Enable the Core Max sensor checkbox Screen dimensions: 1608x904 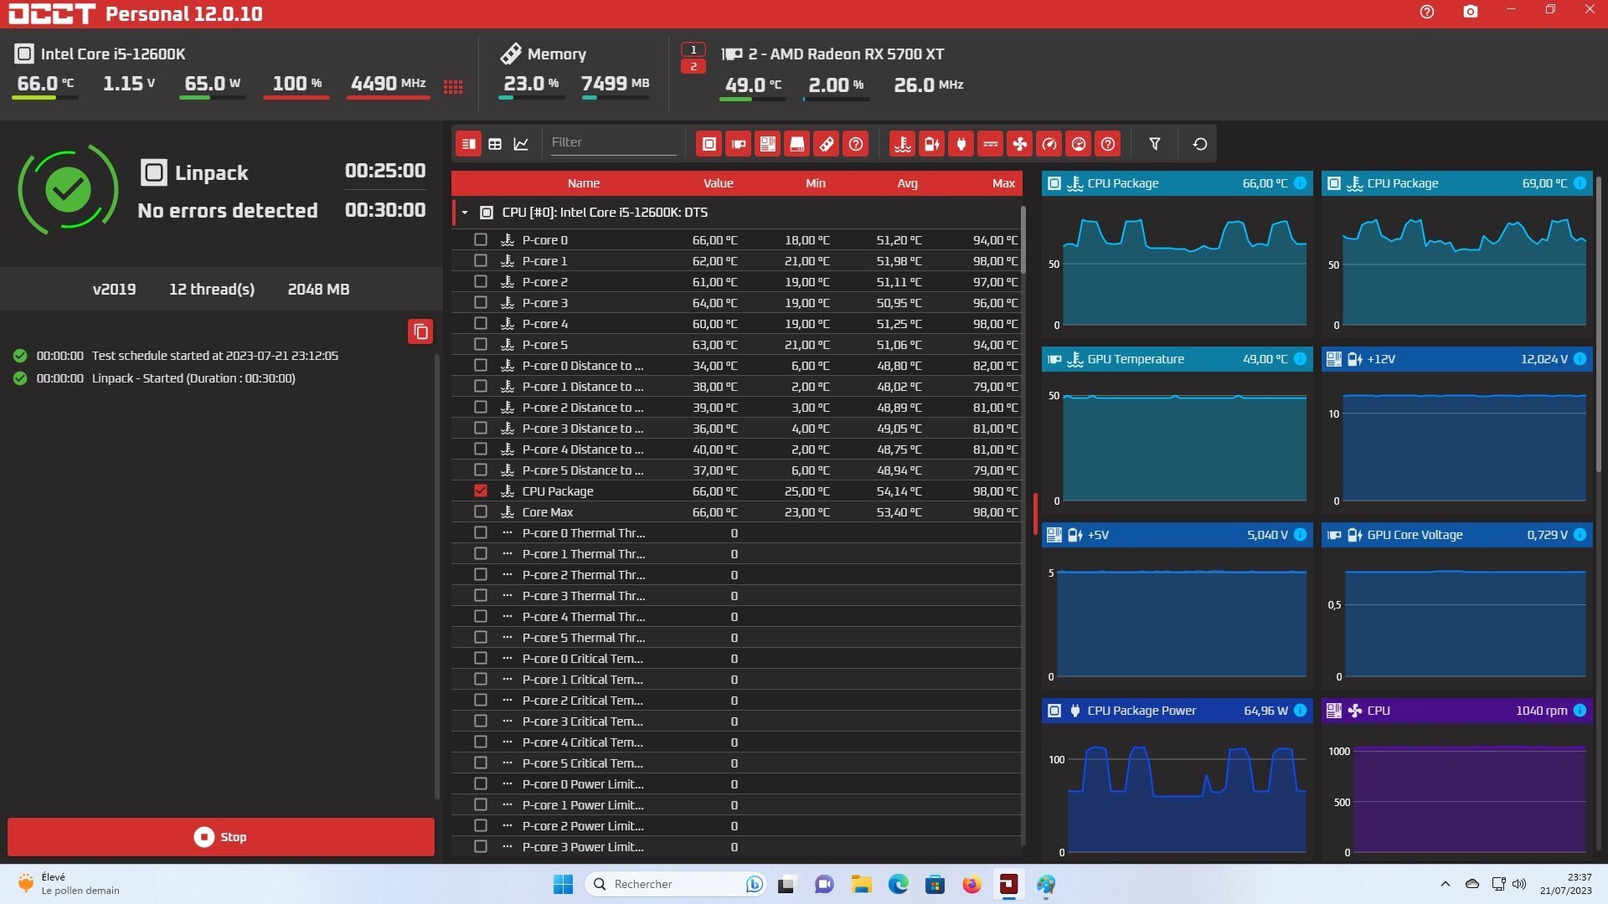(x=480, y=511)
